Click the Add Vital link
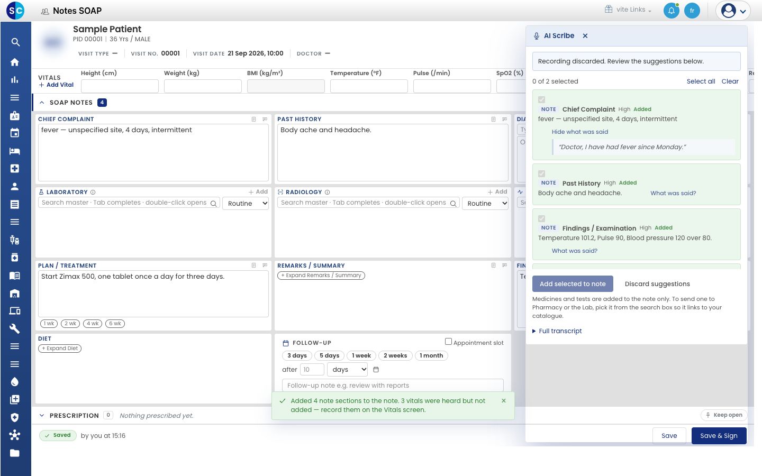762x476 pixels. pyautogui.click(x=56, y=85)
